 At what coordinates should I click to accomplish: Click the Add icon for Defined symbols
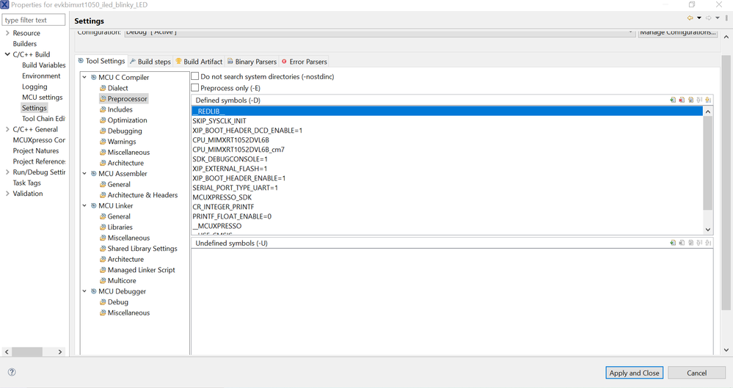(673, 100)
